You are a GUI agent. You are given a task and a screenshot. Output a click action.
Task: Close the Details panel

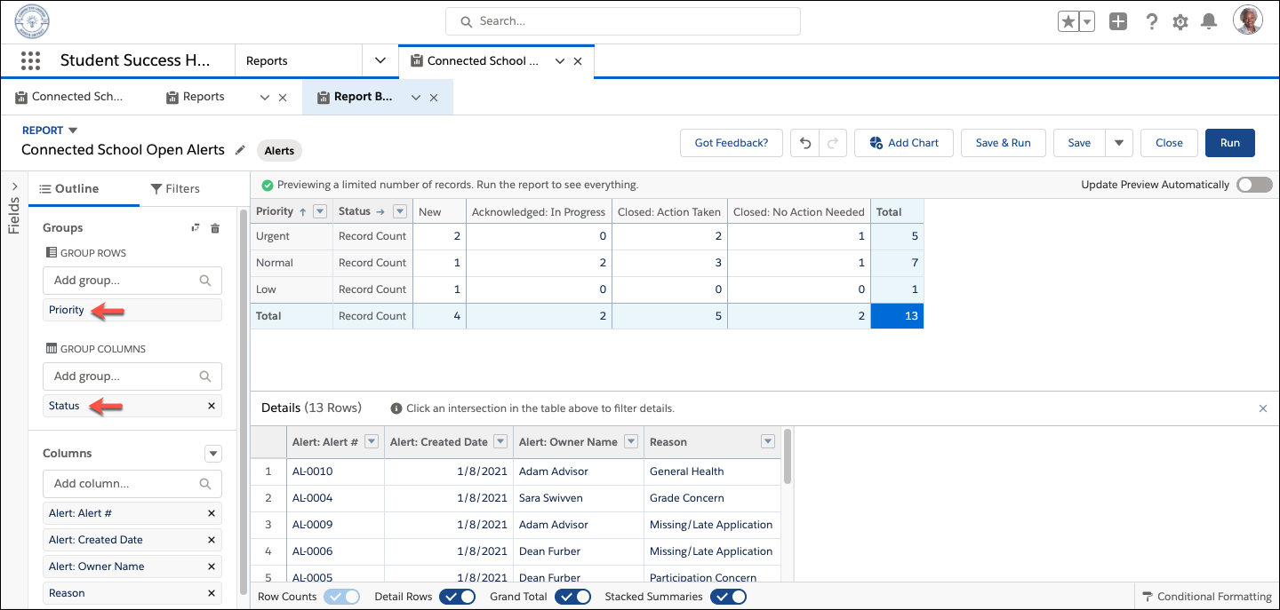pos(1263,408)
